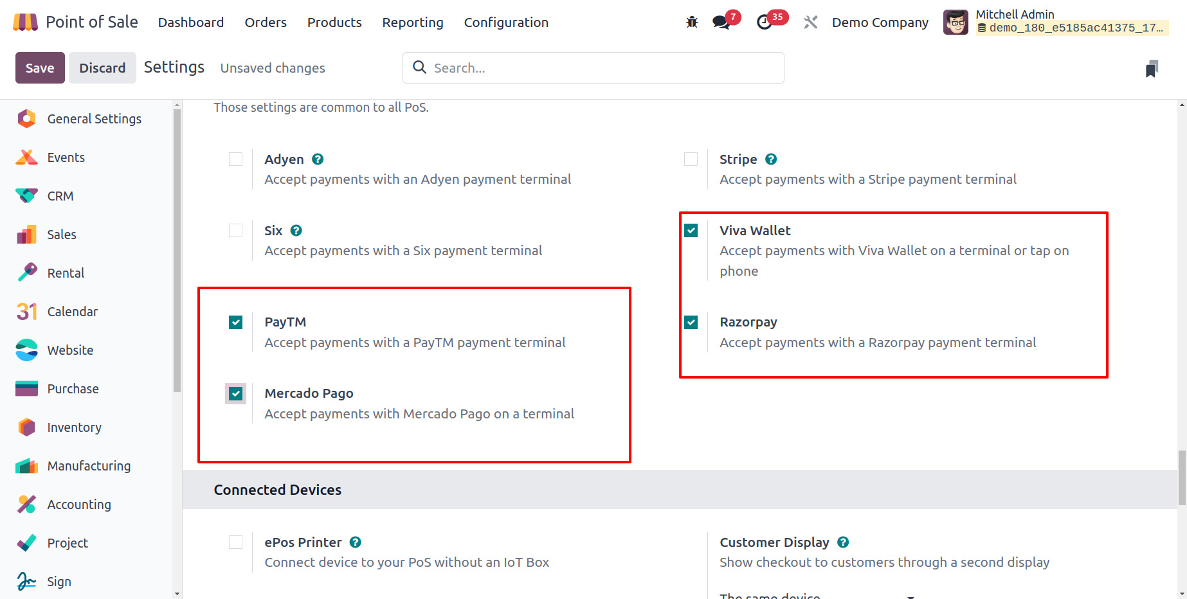Image resolution: width=1187 pixels, height=599 pixels.
Task: Open the Dashboard menu
Action: click(191, 22)
